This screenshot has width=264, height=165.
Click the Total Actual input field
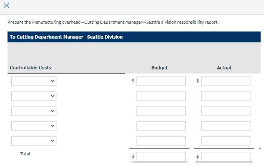point(226,156)
